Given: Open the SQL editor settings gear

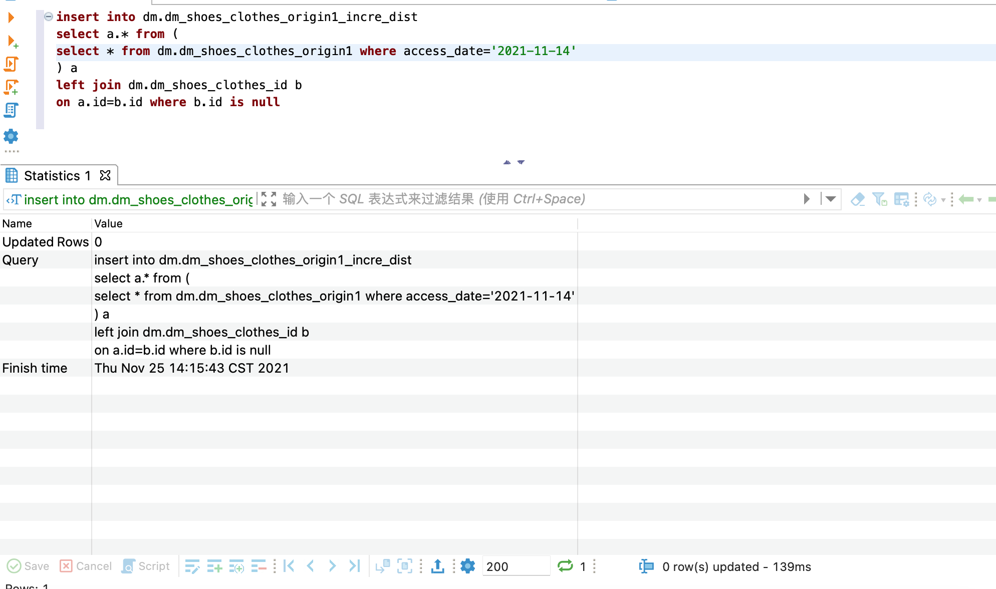Looking at the screenshot, I should (11, 136).
